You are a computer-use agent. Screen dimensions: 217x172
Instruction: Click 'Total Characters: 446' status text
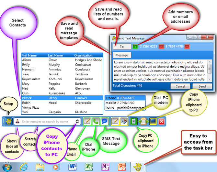click(x=127, y=86)
